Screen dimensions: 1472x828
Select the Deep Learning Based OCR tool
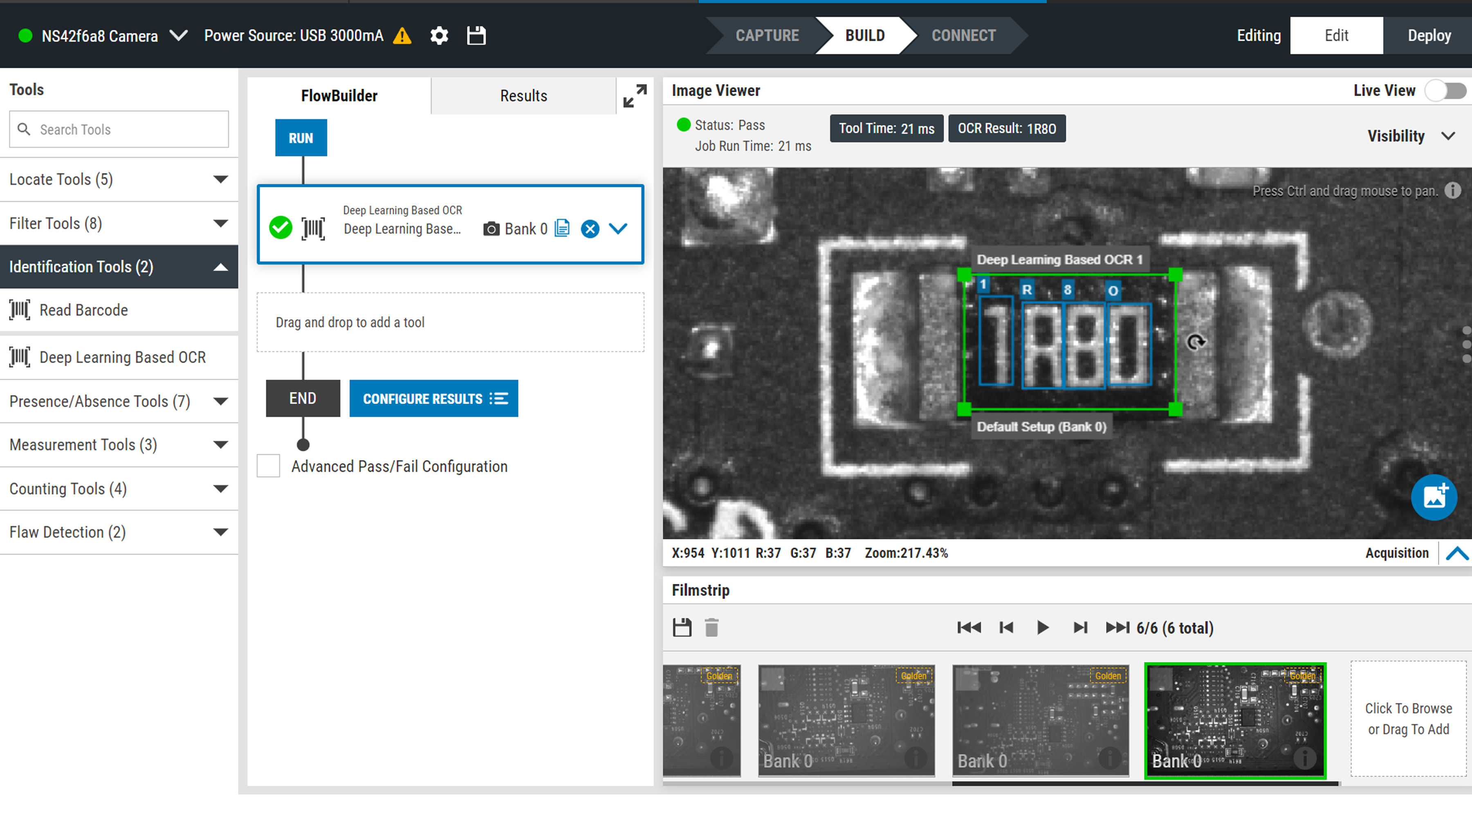coord(122,357)
